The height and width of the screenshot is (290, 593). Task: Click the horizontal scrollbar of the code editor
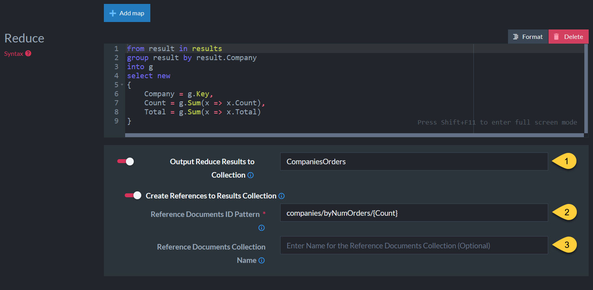[354, 135]
